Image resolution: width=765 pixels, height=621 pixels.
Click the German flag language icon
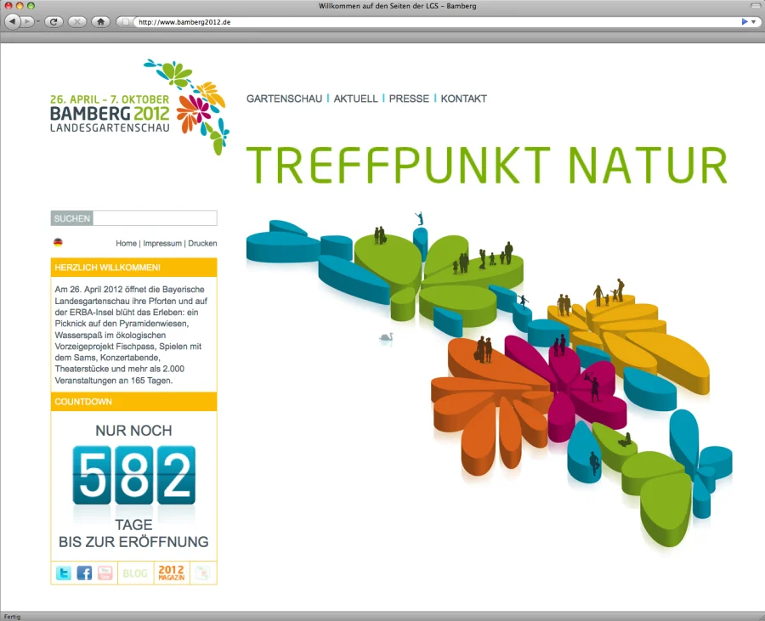(58, 243)
